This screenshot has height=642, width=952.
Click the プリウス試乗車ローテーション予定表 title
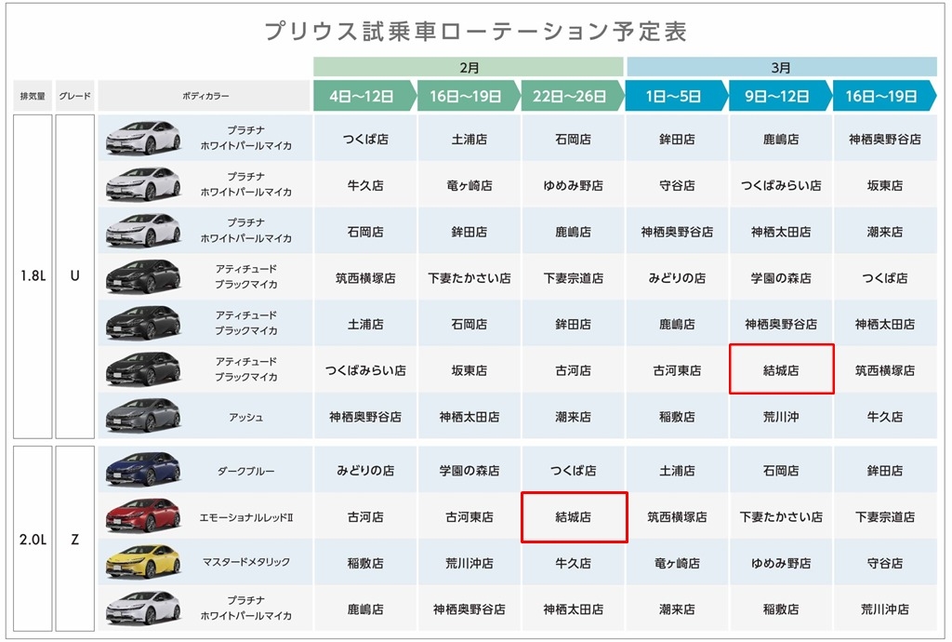476,32
